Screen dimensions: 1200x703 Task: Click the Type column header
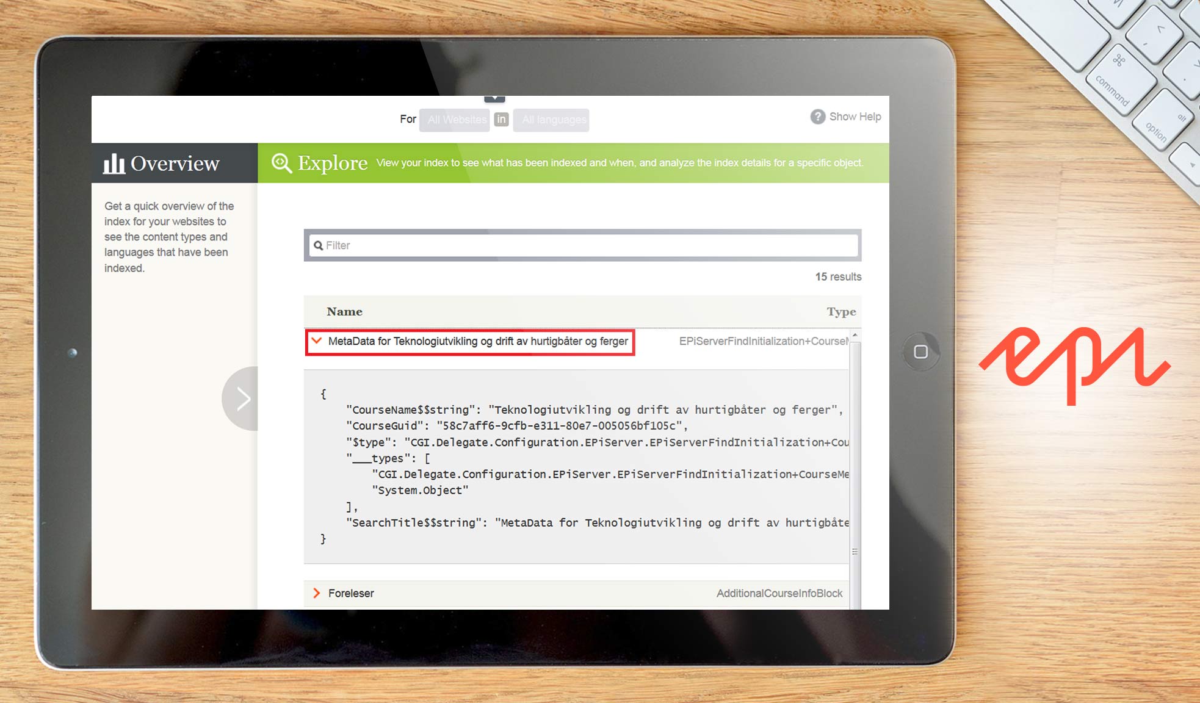click(x=840, y=312)
